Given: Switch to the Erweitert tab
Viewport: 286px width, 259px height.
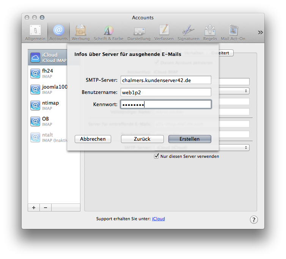Looking at the screenshot, I should [223, 53].
